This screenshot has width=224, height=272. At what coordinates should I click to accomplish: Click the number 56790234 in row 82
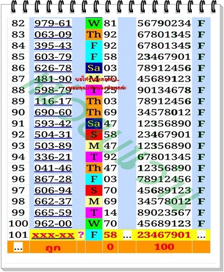pyautogui.click(x=164, y=24)
